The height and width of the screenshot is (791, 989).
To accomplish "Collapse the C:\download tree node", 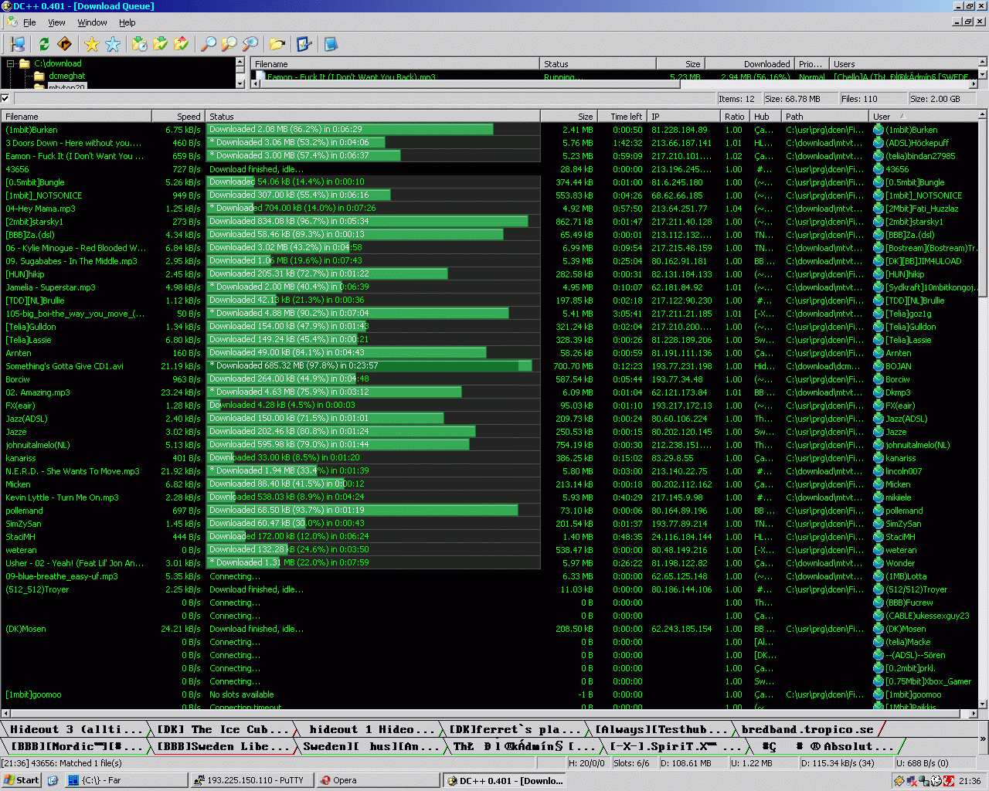I will click(11, 64).
